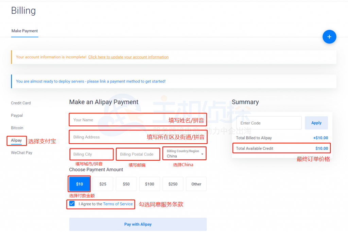Click Pay with Alipay button

(138, 224)
